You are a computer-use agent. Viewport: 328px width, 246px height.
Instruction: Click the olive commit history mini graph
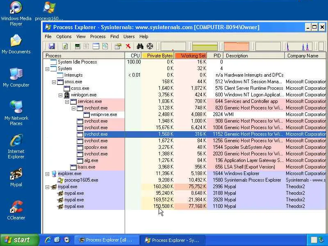tap(205, 46)
